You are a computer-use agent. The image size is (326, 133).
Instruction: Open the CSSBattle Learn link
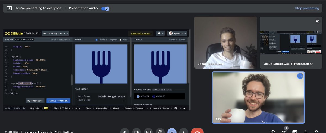click(x=141, y=33)
